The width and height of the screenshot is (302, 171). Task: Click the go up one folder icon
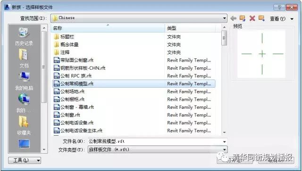click(243, 18)
